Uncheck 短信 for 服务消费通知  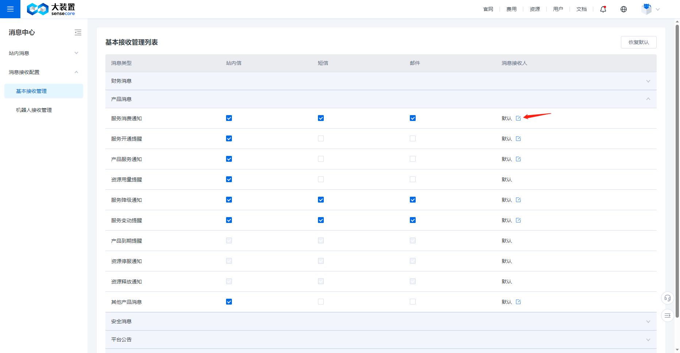pyautogui.click(x=321, y=118)
